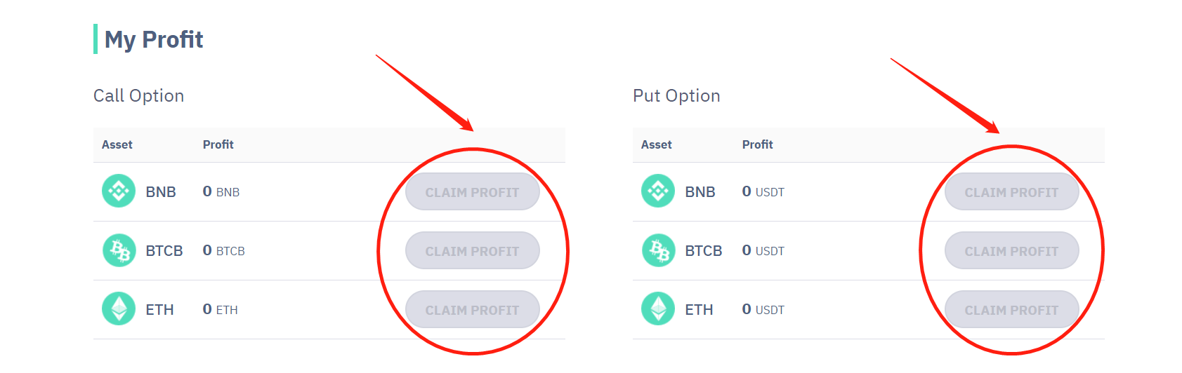This screenshot has height=373, width=1182.
Task: Click the ETH coin icon under Put Option
Action: (658, 308)
